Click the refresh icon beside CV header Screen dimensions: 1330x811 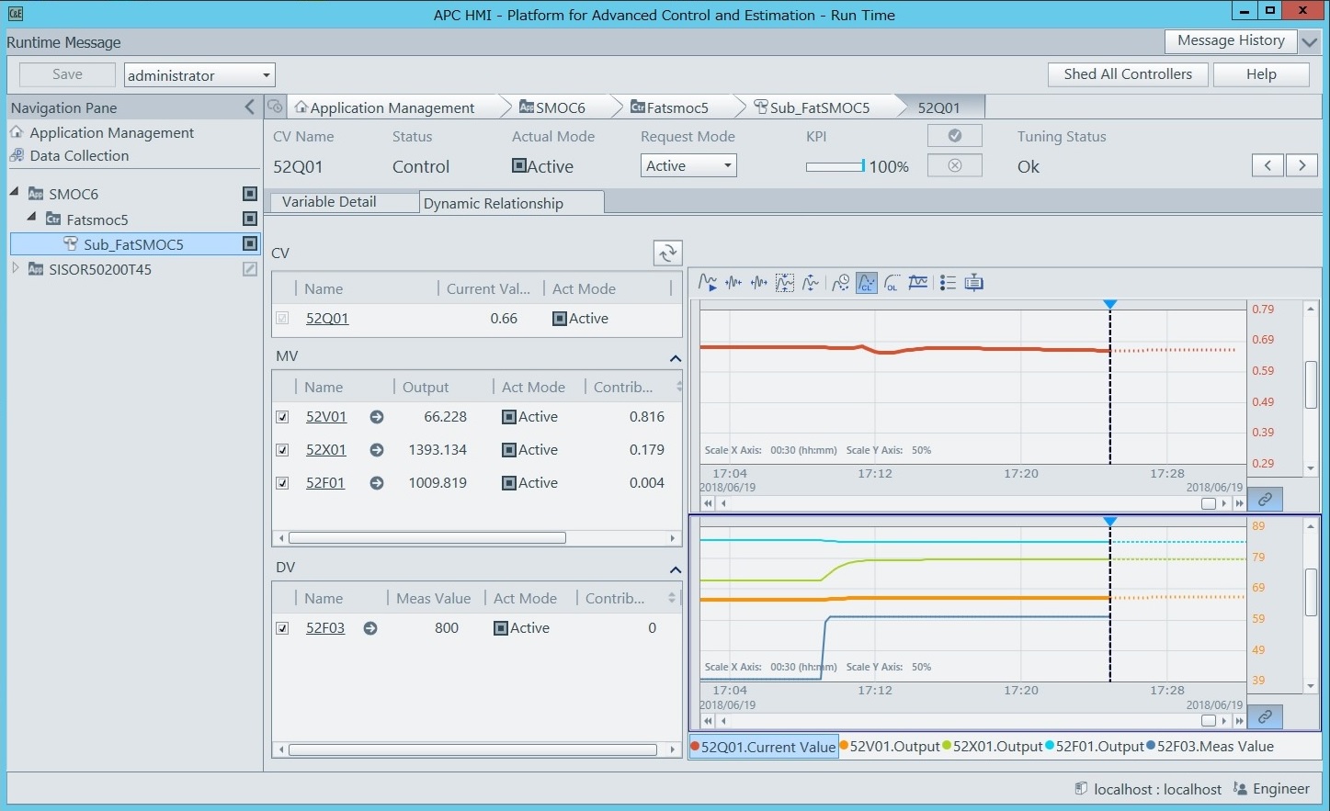667,253
